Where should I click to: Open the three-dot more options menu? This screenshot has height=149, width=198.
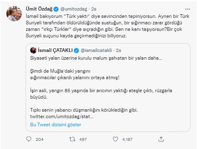click(187, 9)
